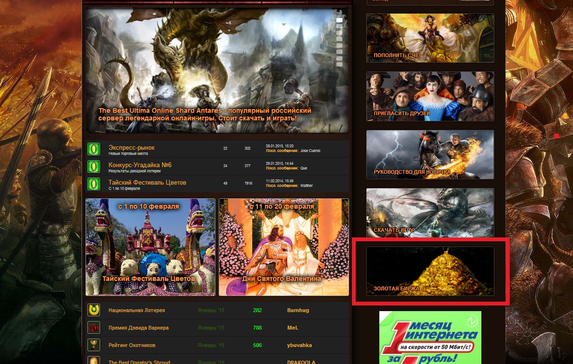This screenshot has width=573, height=364.
Task: Open the Золотая биржа banner
Action: (x=430, y=271)
